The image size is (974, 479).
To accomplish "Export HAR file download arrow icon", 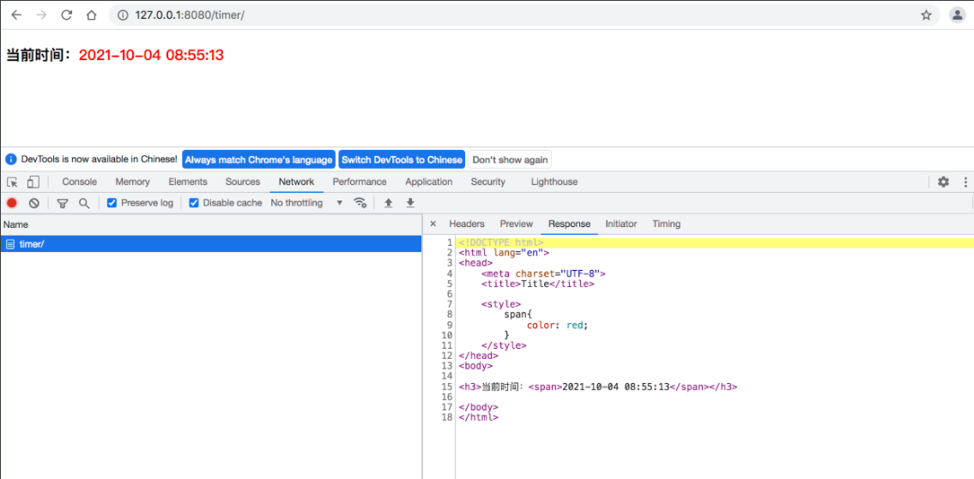I will pos(410,203).
